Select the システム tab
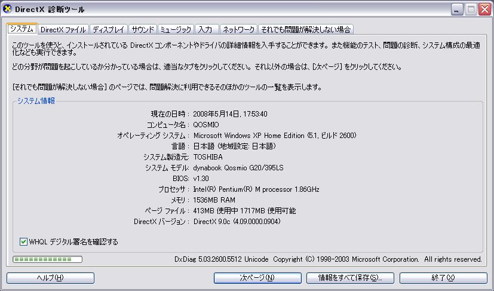494x291 pixels. [x=22, y=29]
